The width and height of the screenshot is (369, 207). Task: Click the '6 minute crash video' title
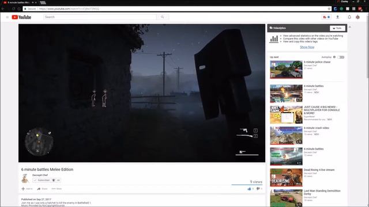click(x=317, y=128)
